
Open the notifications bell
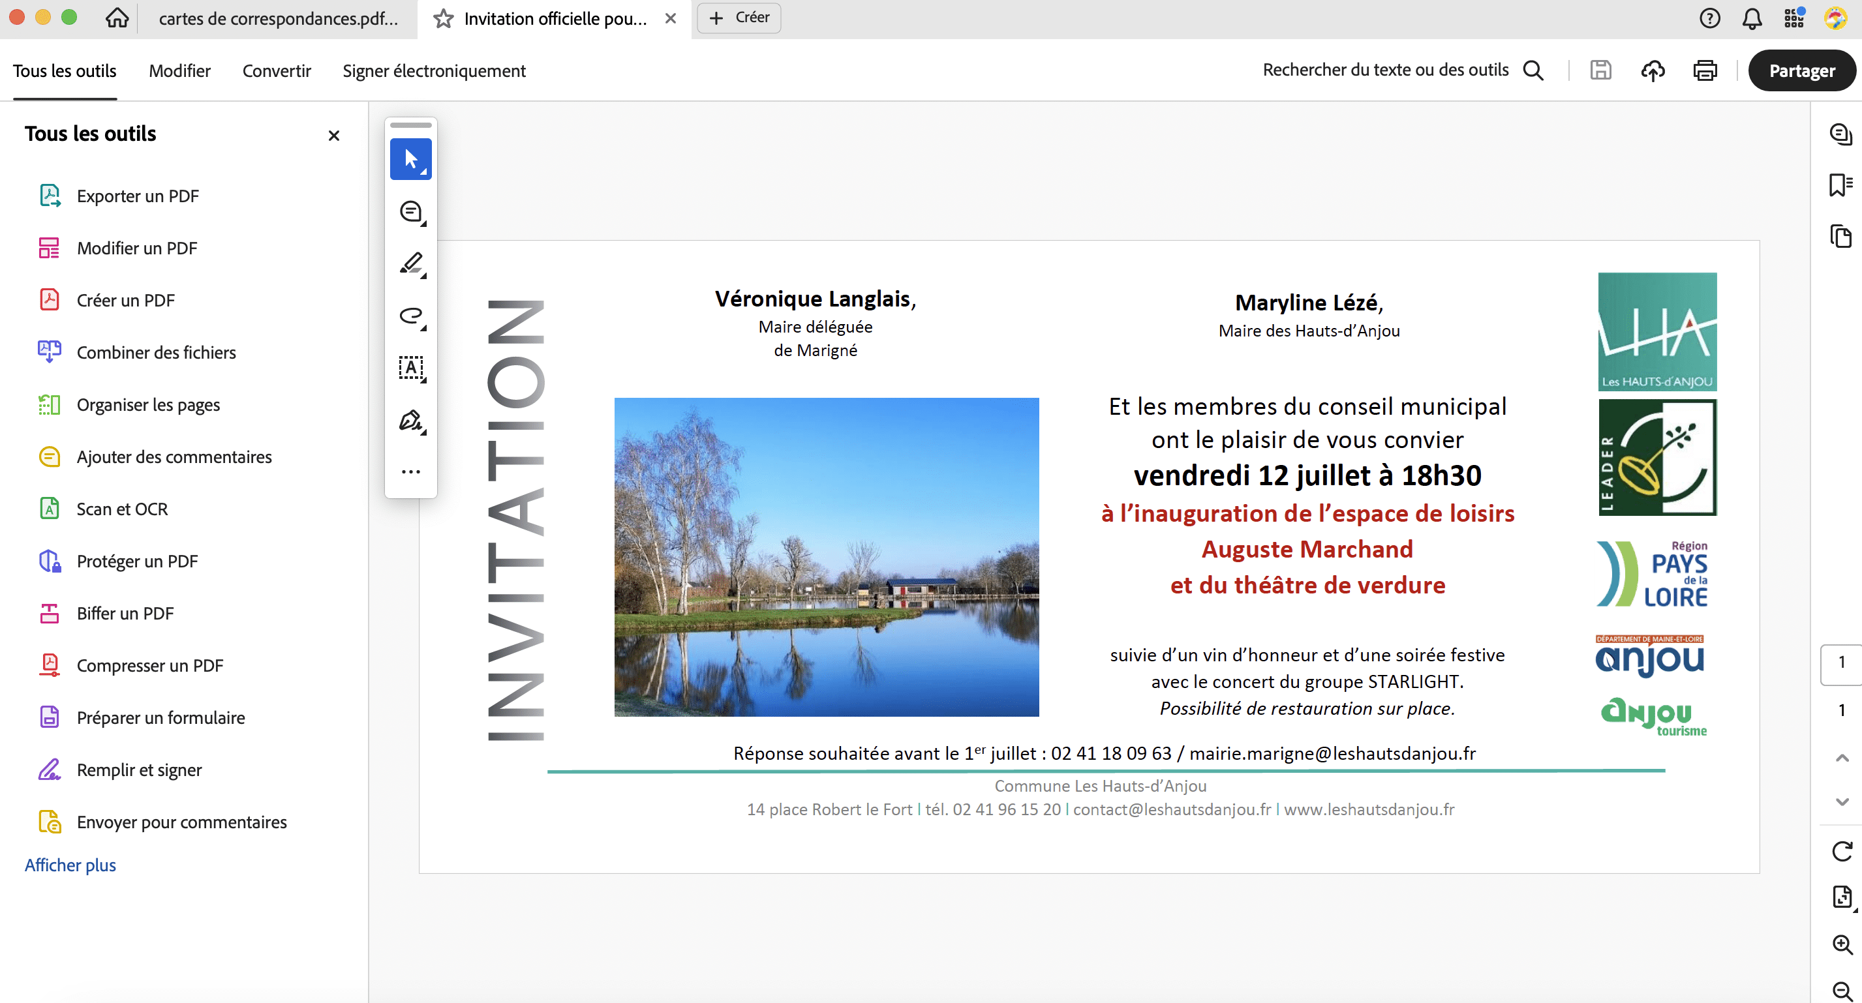(x=1752, y=18)
